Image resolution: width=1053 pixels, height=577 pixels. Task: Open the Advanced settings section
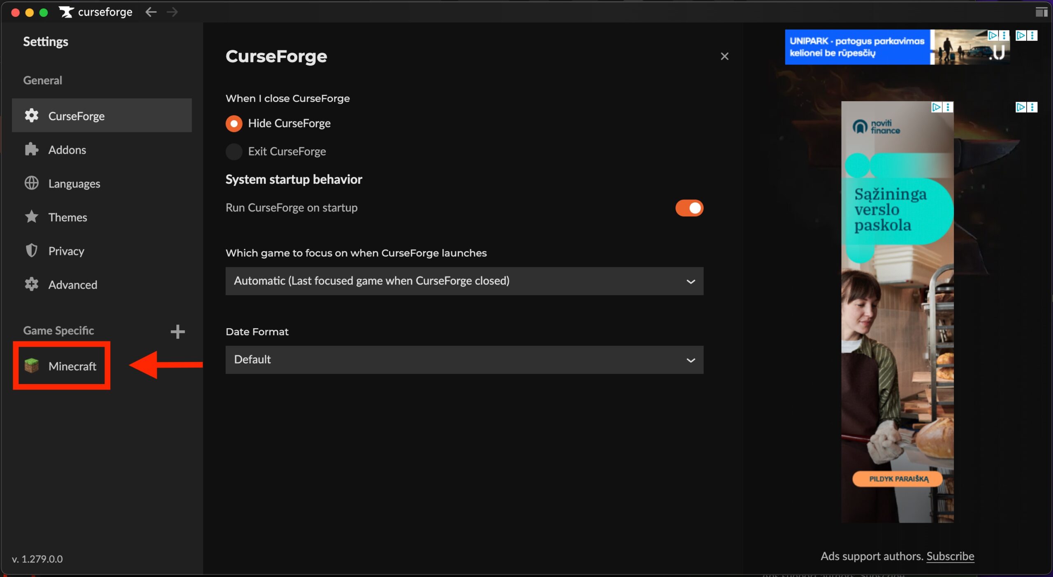(102, 284)
